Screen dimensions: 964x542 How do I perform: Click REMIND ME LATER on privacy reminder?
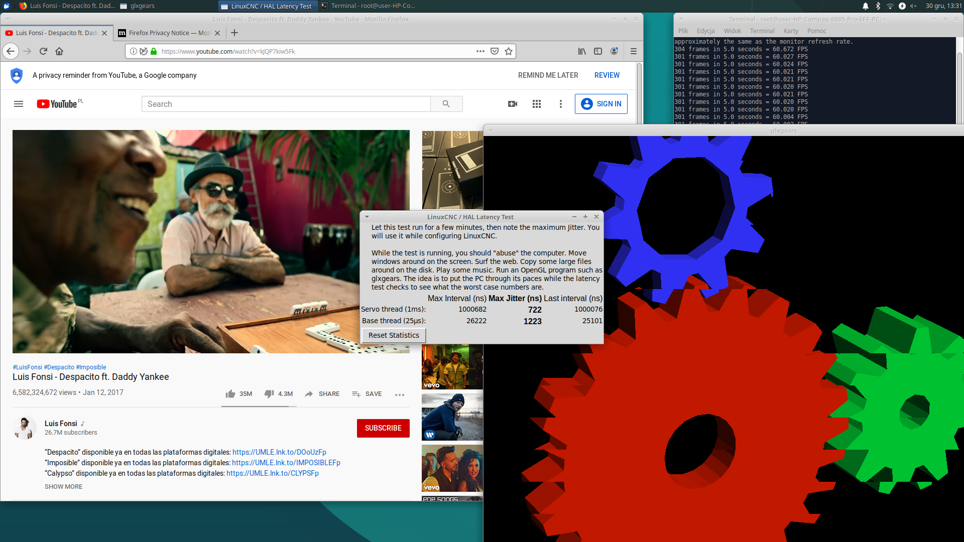coord(548,75)
